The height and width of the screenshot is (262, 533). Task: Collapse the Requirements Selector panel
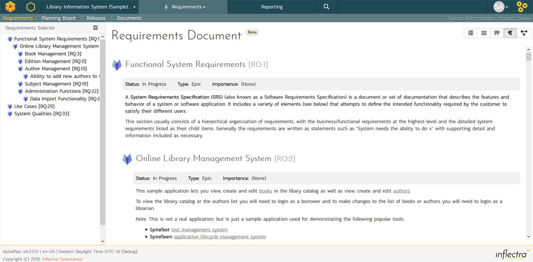95,28
